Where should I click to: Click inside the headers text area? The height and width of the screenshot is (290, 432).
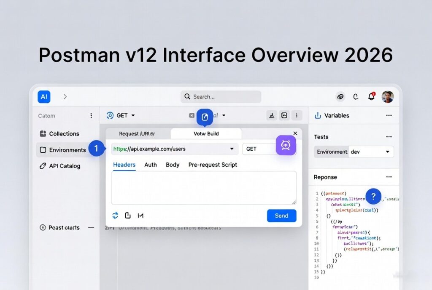[x=204, y=188]
